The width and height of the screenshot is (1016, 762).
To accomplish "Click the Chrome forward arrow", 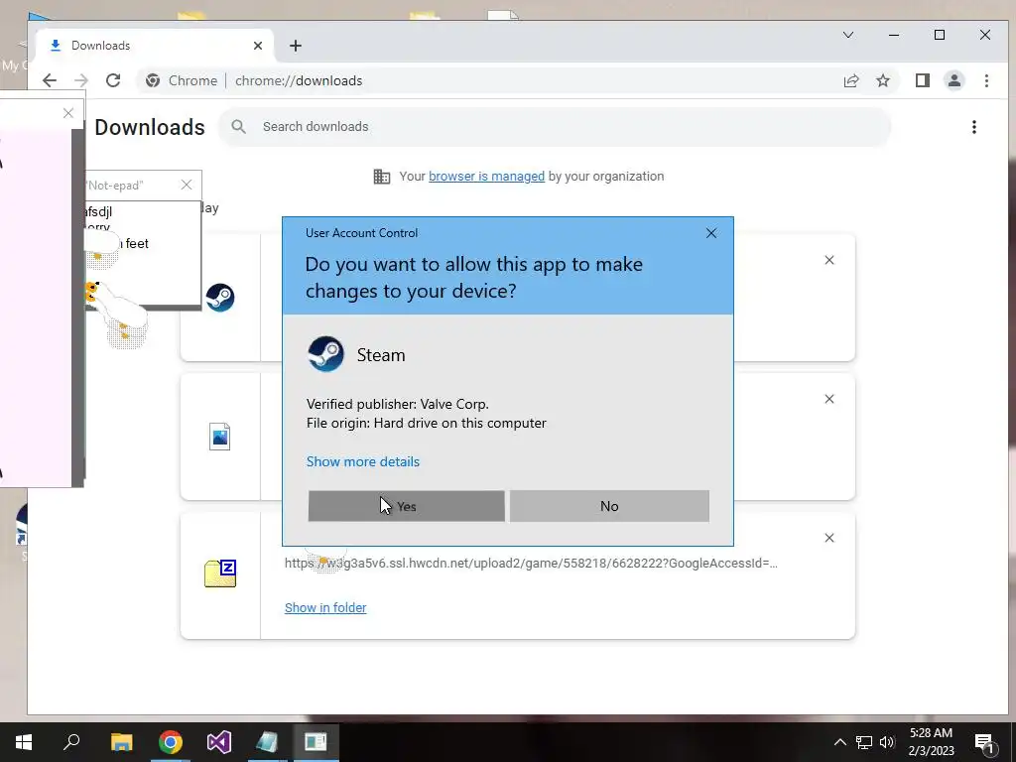I will [x=81, y=80].
